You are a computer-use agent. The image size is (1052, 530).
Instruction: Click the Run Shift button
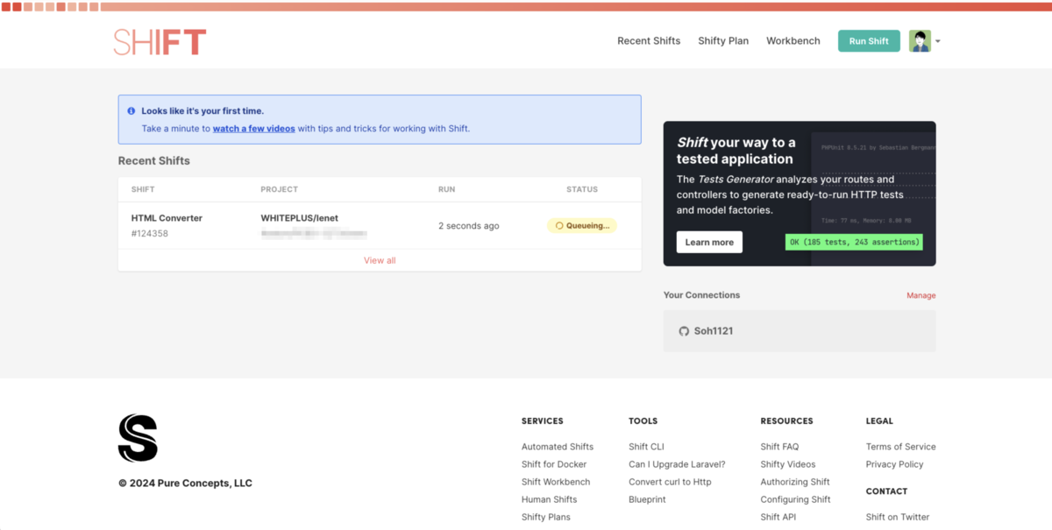[x=869, y=41]
